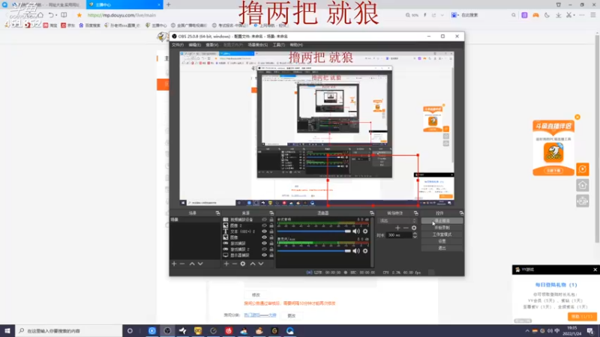Click the grey icon below home on Douyu sidebar
600x337 pixels.
point(583,201)
